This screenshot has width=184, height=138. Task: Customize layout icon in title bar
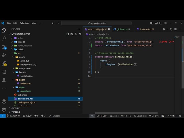point(165,23)
